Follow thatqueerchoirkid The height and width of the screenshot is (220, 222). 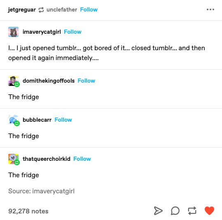tap(82, 159)
